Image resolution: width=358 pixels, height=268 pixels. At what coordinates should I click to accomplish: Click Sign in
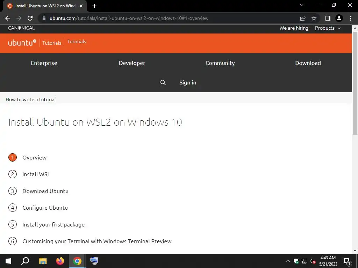click(188, 82)
